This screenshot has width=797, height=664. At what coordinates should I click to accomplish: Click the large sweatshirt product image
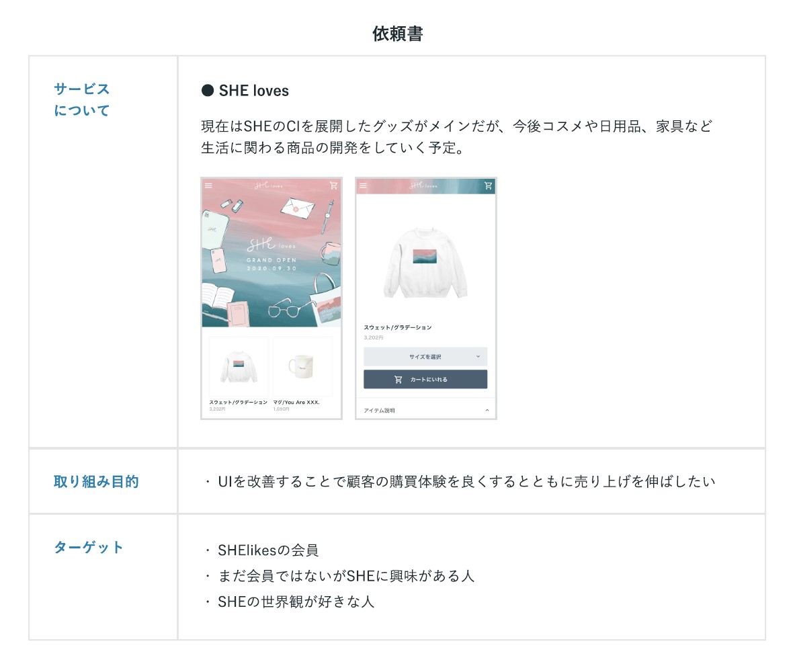[425, 263]
